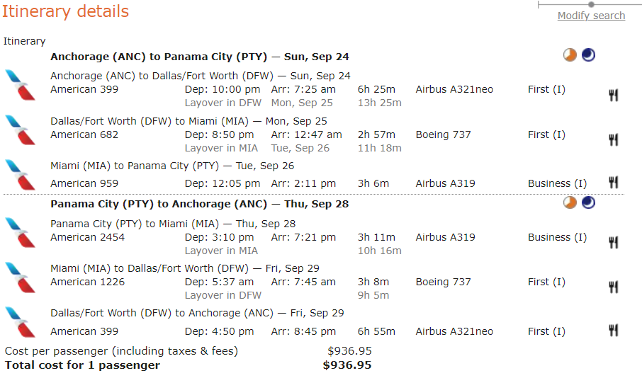Screen dimensions: 642x378
Task: Click airline logo next to American 2454
Action: pos(20,234)
